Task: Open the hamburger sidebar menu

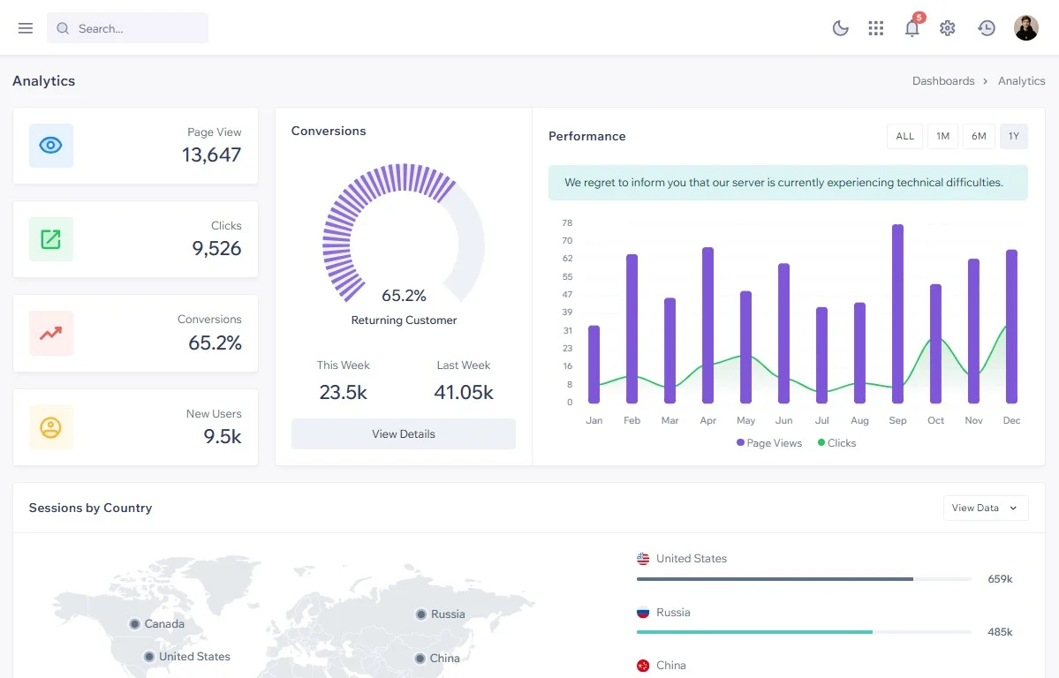Action: [26, 27]
